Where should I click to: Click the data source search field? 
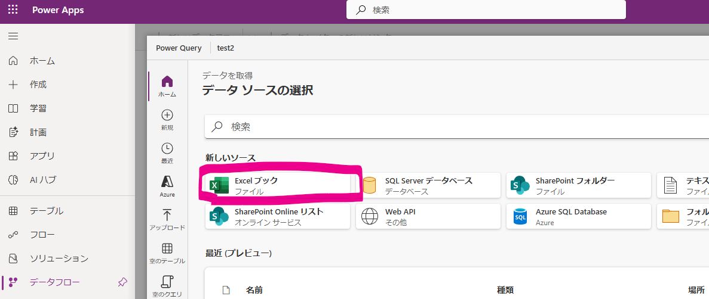457,127
